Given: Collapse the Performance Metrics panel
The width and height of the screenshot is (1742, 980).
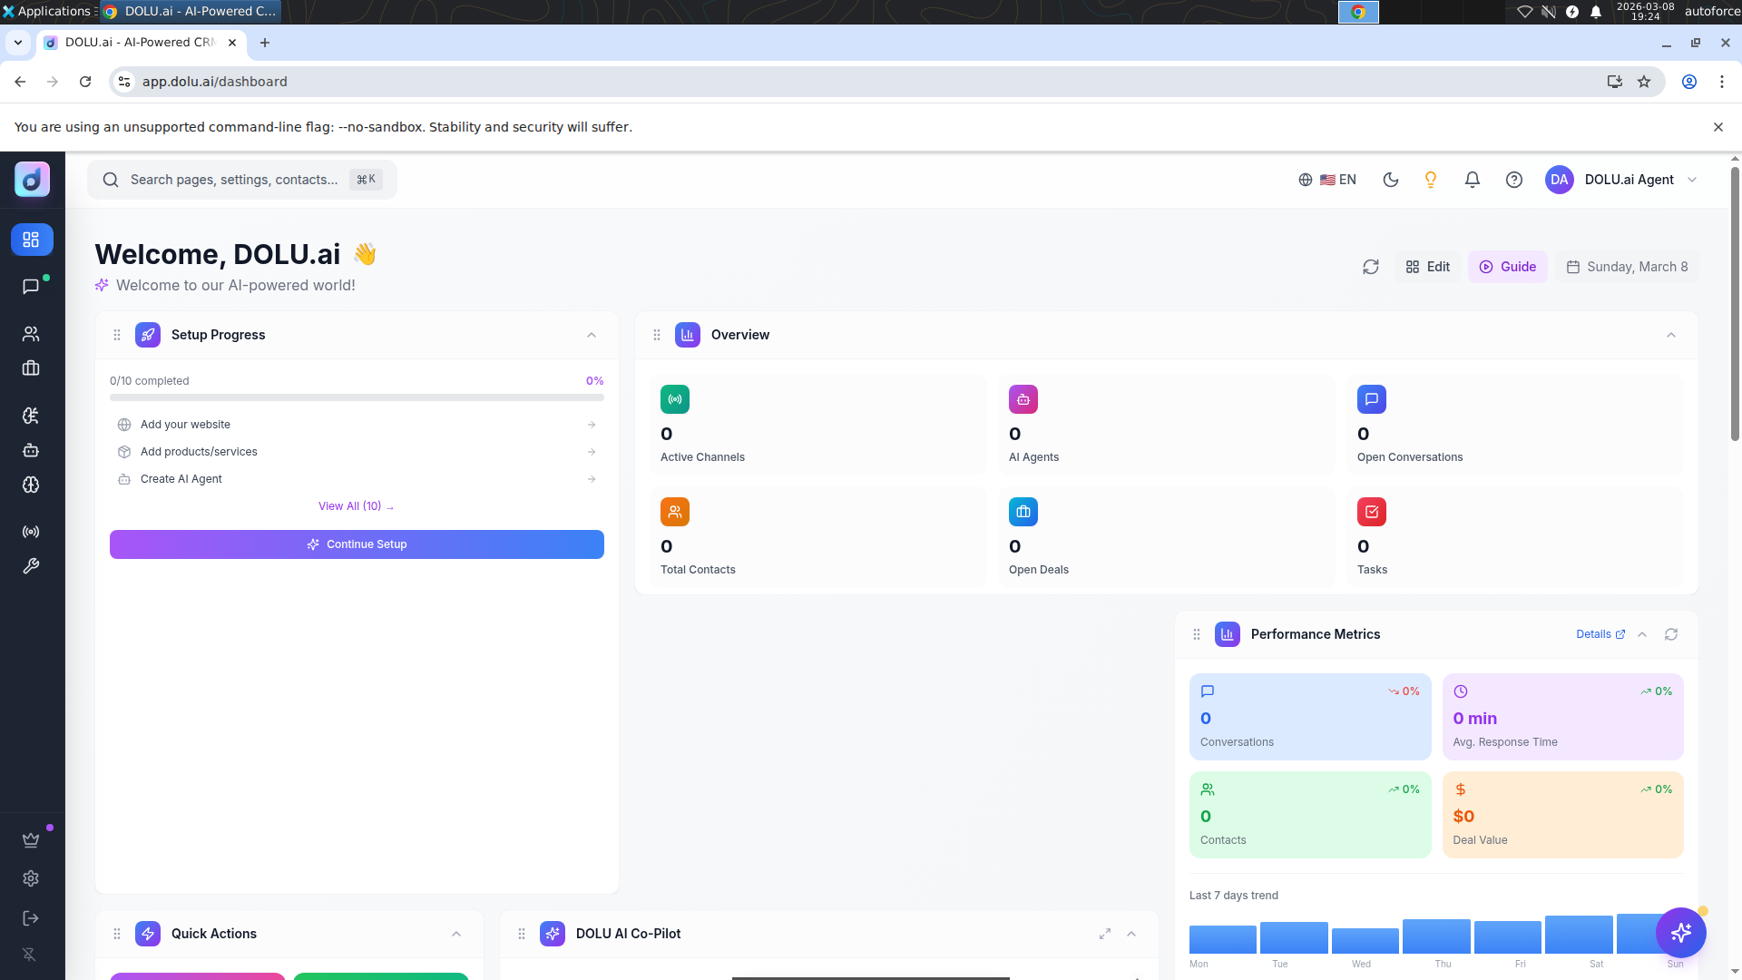Looking at the screenshot, I should (x=1642, y=634).
